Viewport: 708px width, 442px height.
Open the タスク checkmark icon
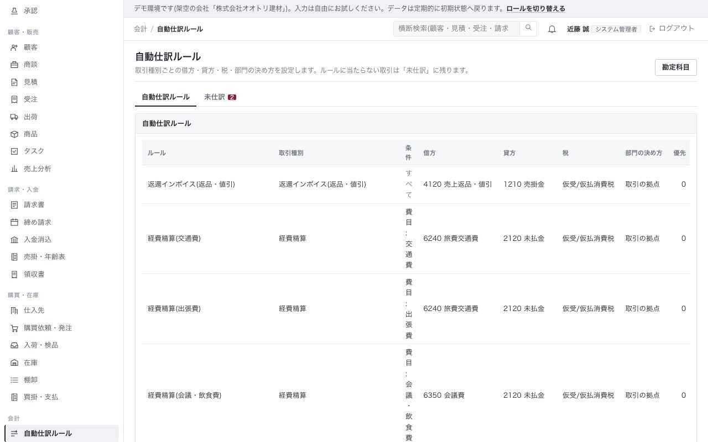[14, 151]
